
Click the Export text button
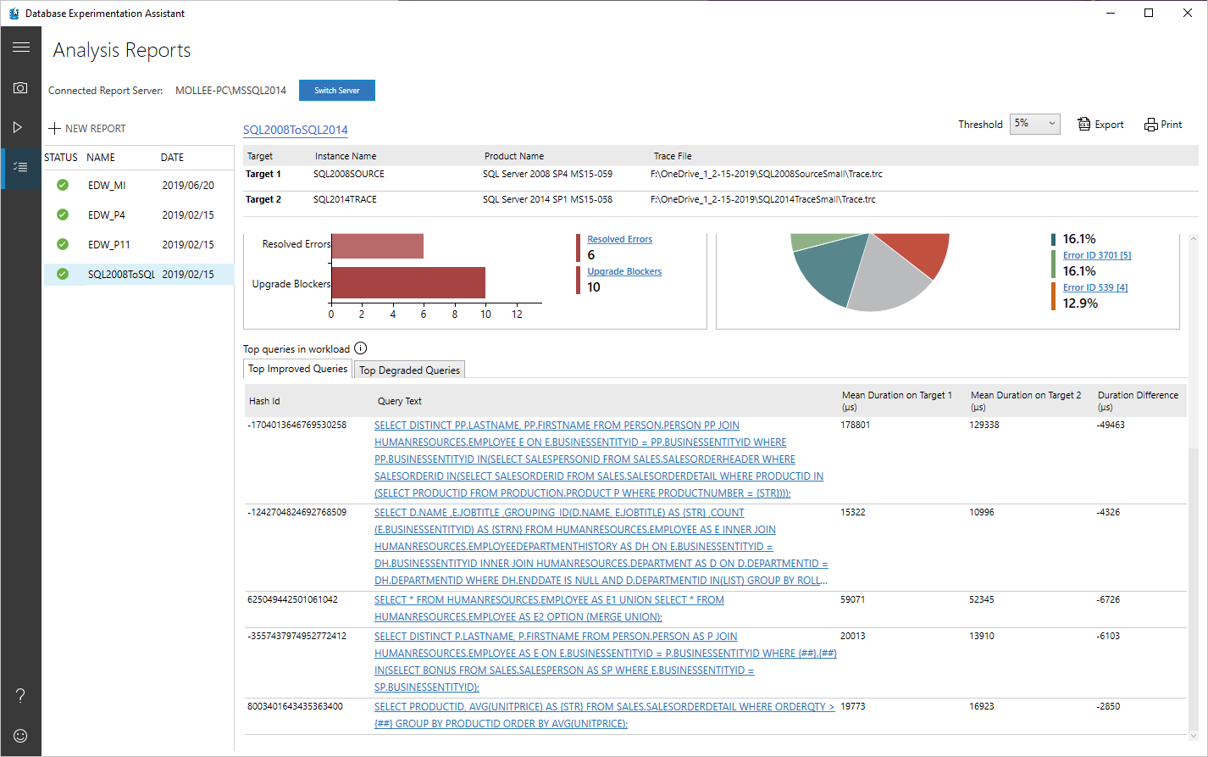(x=1109, y=125)
